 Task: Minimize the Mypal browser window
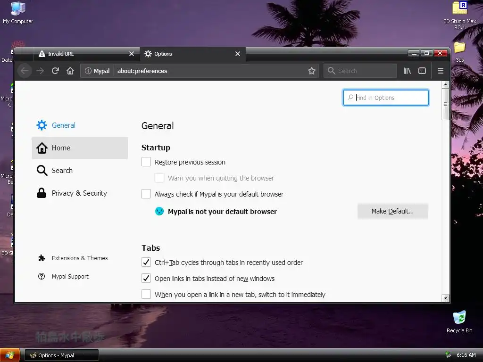pyautogui.click(x=414, y=53)
